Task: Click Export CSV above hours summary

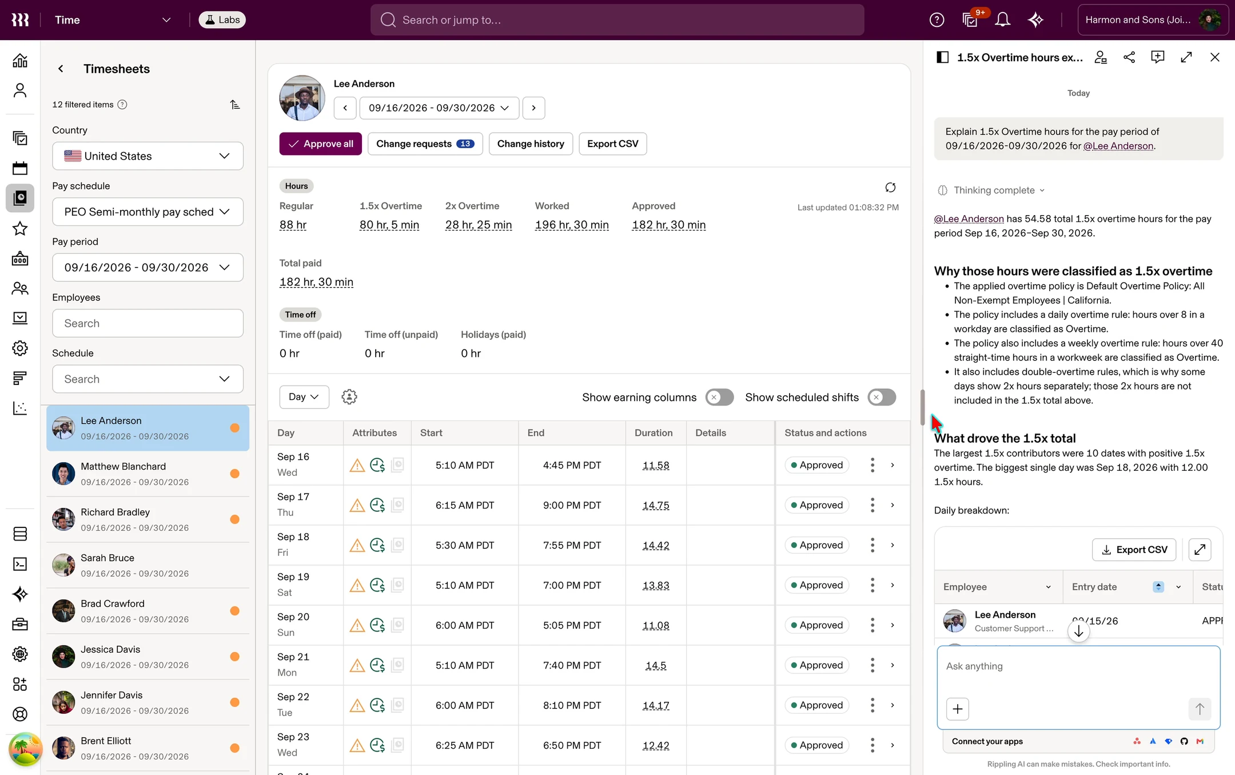Action: point(612,144)
